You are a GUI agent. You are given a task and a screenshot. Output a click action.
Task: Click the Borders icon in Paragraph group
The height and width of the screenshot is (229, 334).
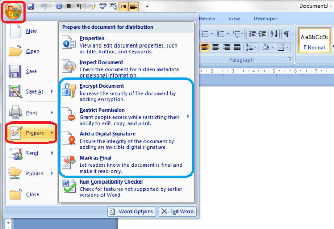(281, 47)
